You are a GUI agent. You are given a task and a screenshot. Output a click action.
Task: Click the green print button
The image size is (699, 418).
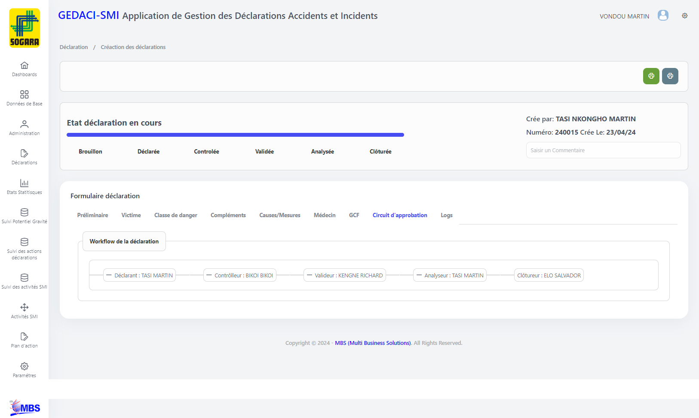coord(651,76)
